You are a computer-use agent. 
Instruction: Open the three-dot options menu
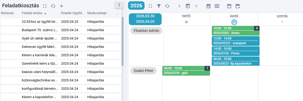click(x=119, y=5)
